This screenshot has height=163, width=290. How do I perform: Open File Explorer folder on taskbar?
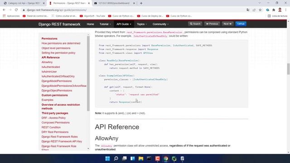(x=141, y=158)
